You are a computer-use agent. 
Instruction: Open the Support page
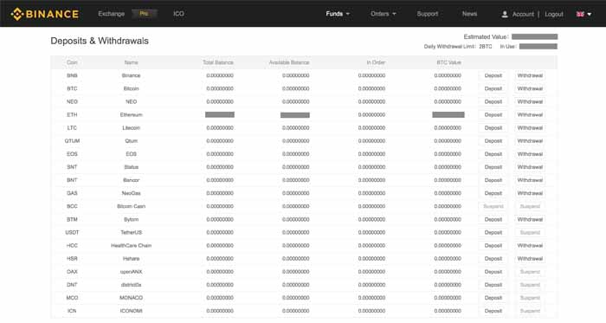(428, 14)
